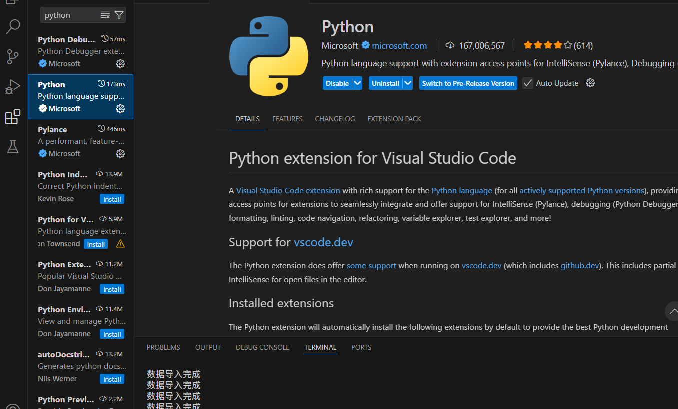Install the Python Environment Manager extension
The height and width of the screenshot is (409, 678).
click(x=112, y=334)
